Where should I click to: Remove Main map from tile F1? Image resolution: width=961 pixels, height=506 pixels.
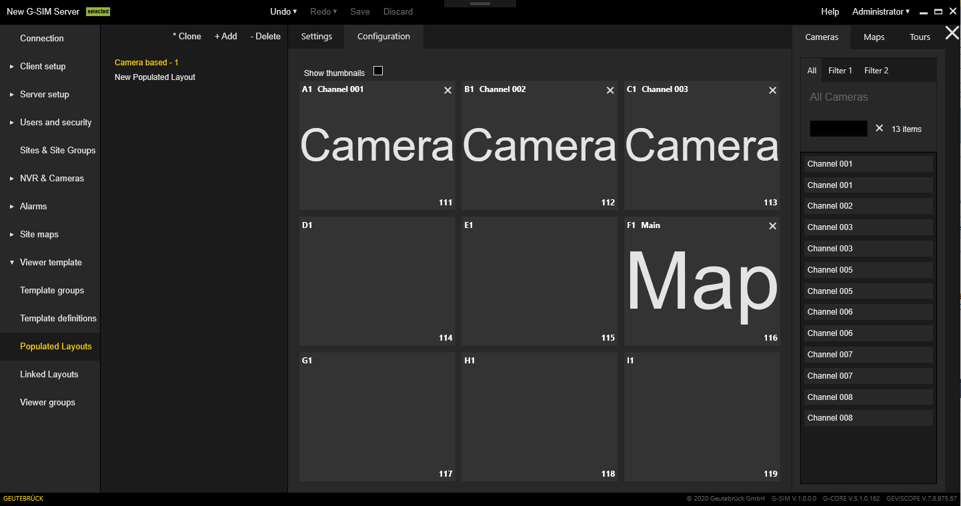772,226
